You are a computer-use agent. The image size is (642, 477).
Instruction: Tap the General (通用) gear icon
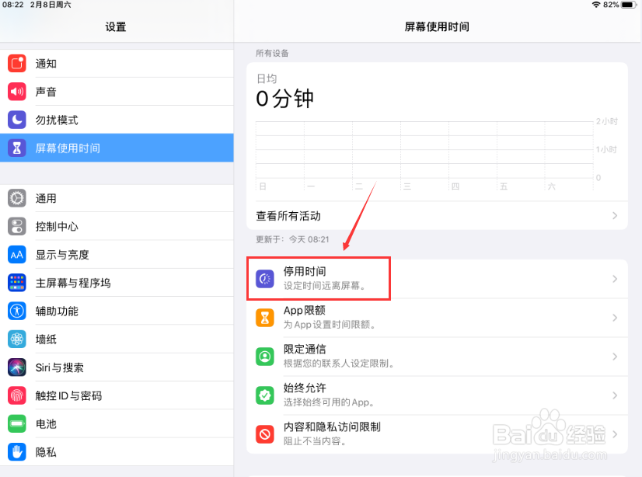17,198
